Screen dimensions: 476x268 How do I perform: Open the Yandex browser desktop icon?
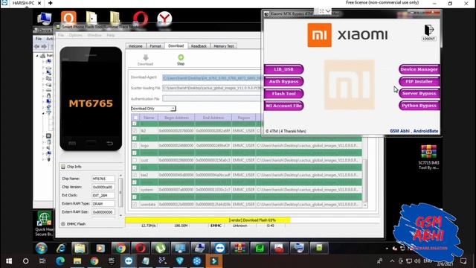pyautogui.click(x=164, y=19)
